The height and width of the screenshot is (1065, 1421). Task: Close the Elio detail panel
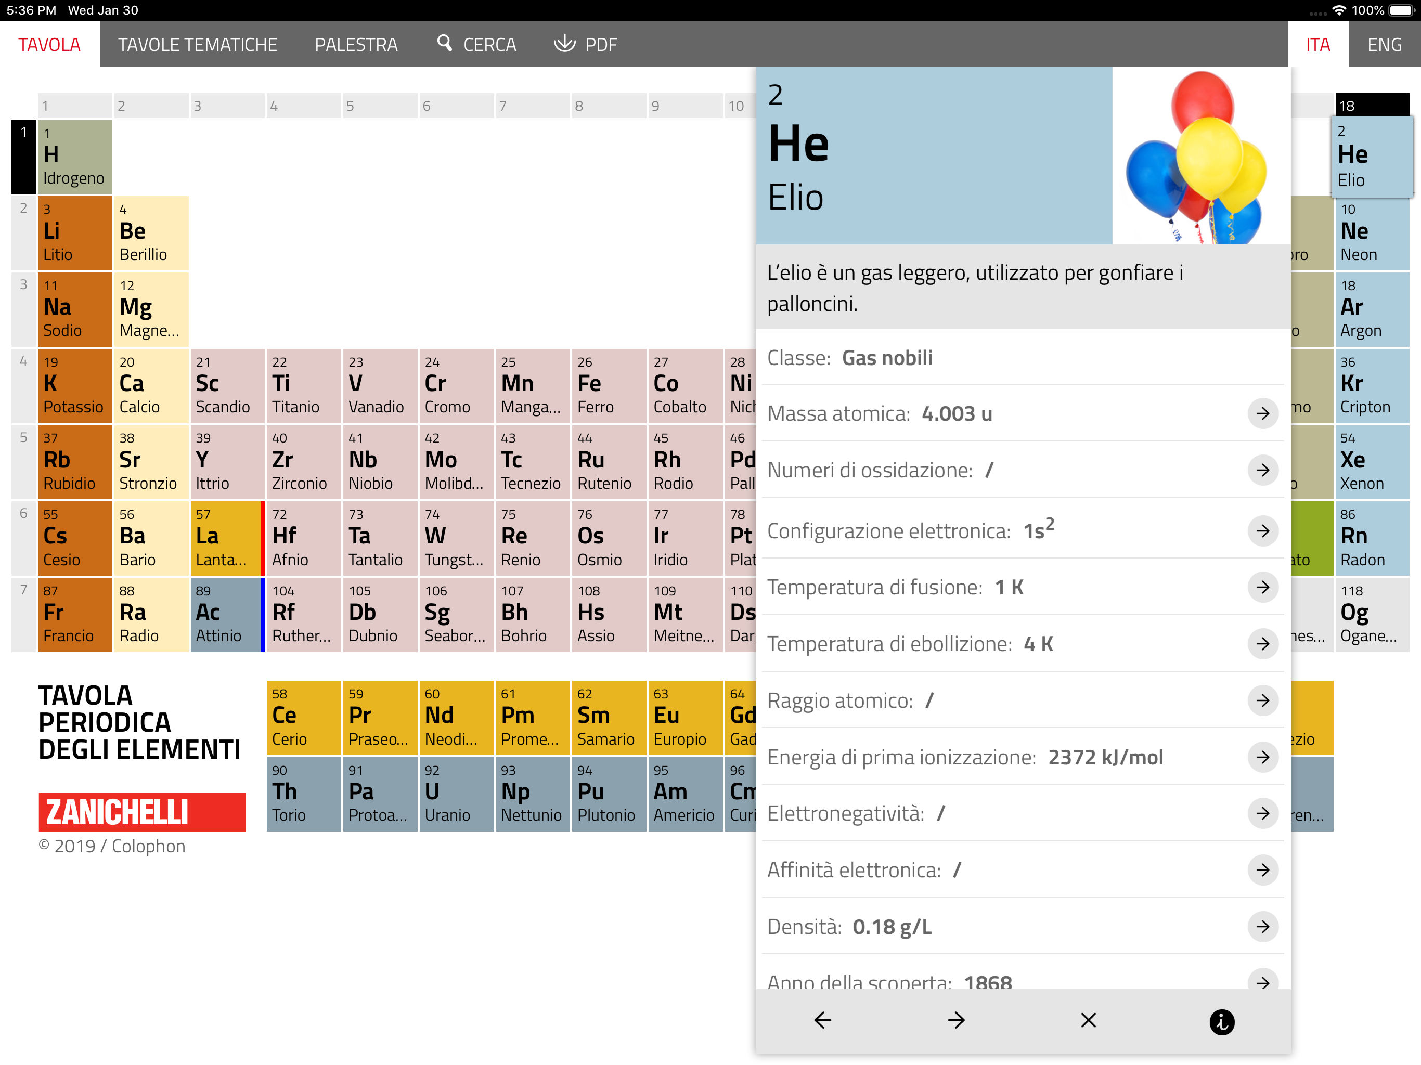coord(1088,1020)
